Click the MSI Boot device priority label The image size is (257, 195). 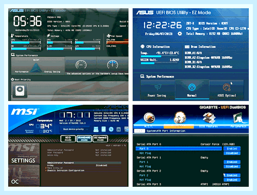pos(73,129)
